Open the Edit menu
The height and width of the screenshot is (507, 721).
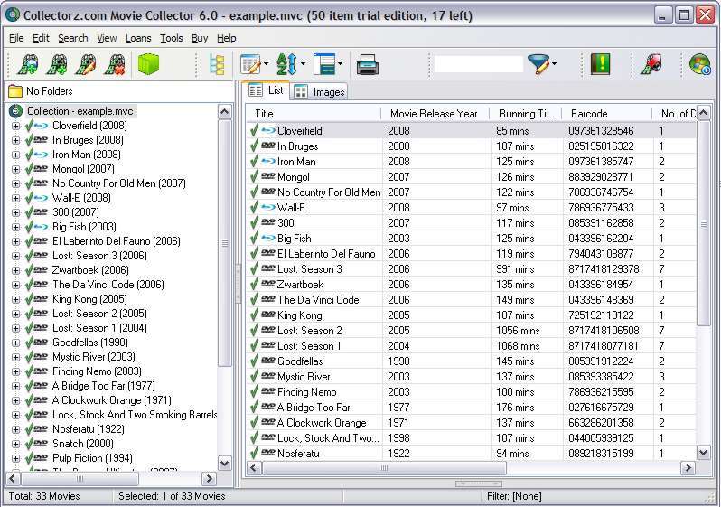41,38
